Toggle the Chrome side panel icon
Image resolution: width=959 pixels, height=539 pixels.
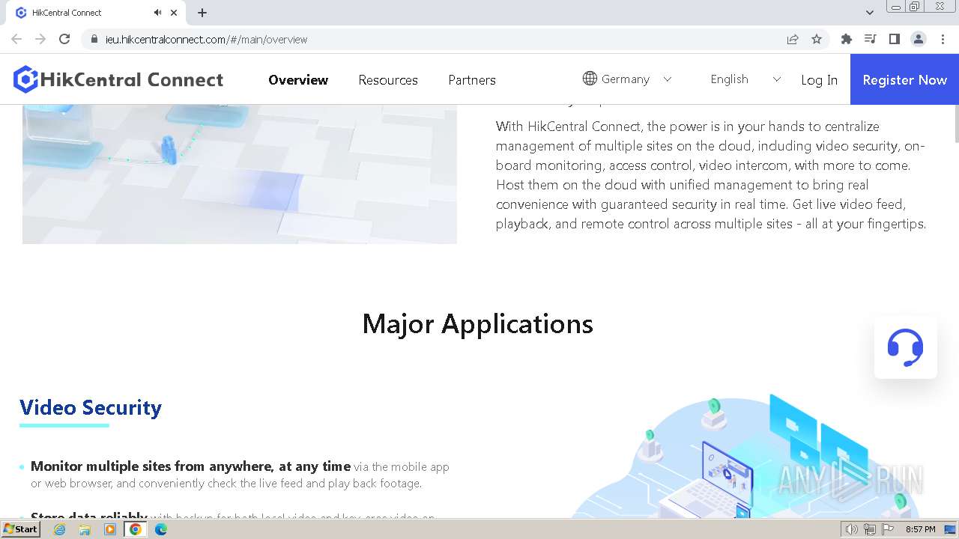[x=895, y=39]
